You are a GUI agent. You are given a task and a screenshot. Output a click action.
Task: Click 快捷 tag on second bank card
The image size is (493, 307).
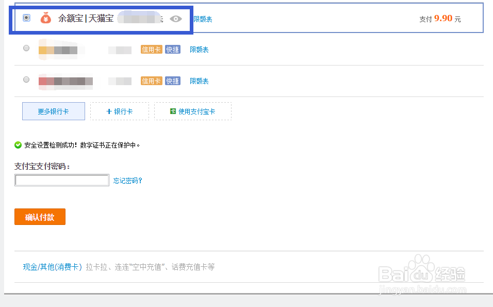(173, 81)
